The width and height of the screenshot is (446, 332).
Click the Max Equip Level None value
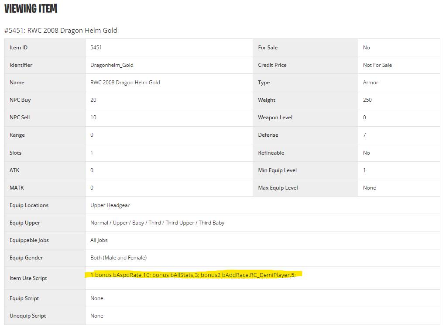click(369, 188)
